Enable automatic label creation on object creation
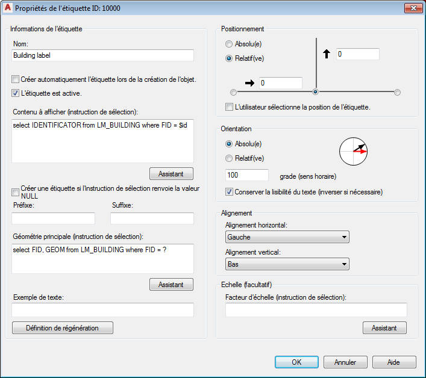The height and width of the screenshot is (378, 426). [15, 79]
